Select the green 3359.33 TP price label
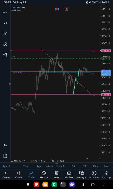This screenshot has width=113, height=189. click(106, 59)
